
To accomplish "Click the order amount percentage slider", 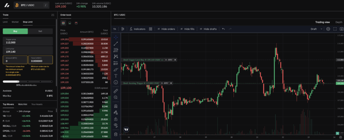I will point(28,81).
